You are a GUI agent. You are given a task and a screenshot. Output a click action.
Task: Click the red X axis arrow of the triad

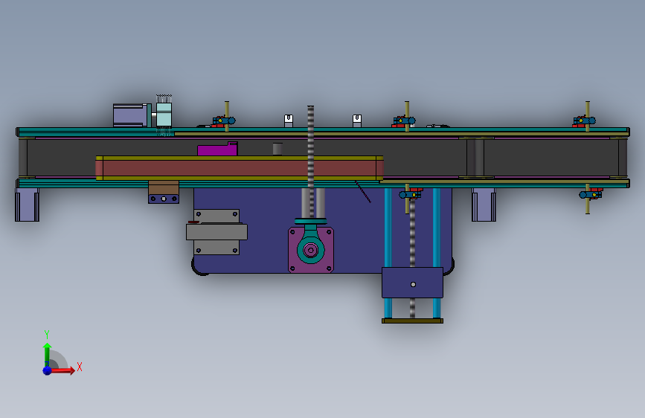(x=62, y=370)
